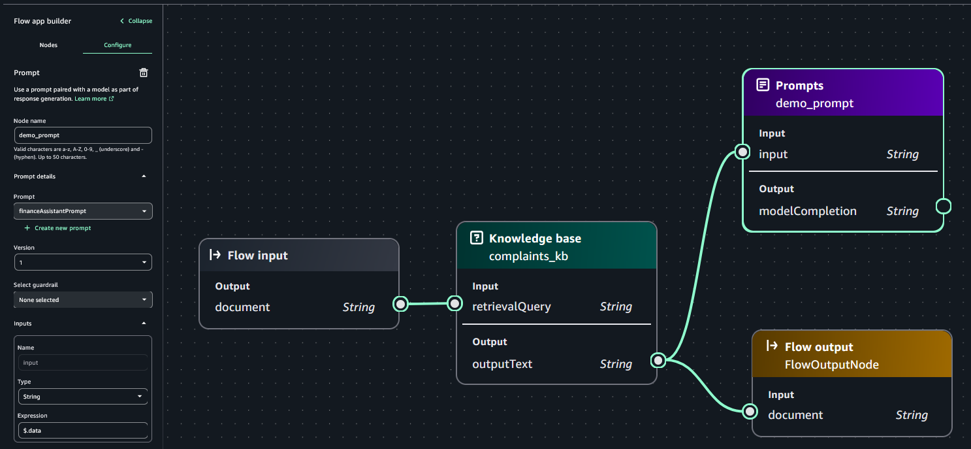Click the Knowledge base question mark icon
This screenshot has height=449, width=971.
(x=477, y=238)
